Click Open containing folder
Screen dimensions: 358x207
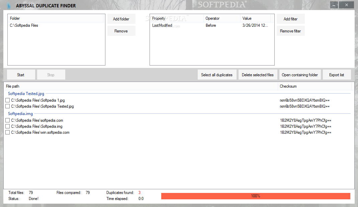click(300, 75)
